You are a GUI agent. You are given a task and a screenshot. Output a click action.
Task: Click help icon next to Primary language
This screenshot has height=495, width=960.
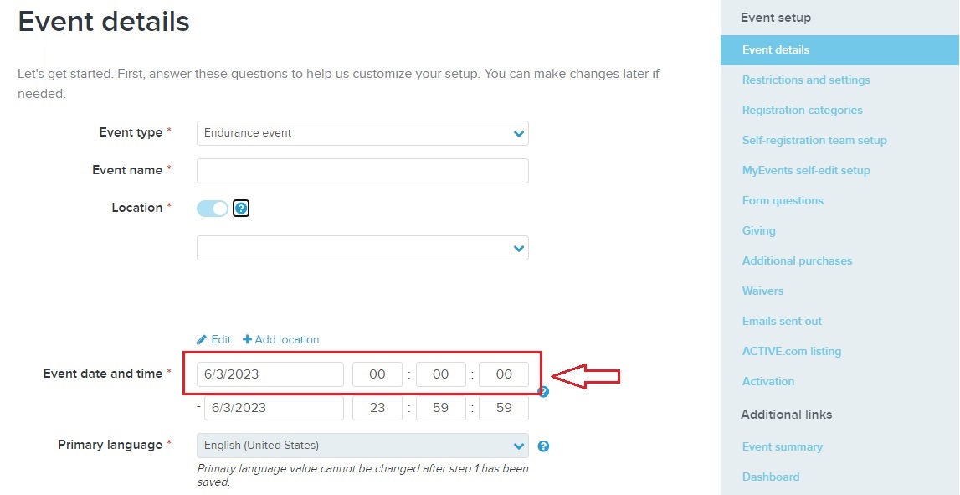click(543, 446)
